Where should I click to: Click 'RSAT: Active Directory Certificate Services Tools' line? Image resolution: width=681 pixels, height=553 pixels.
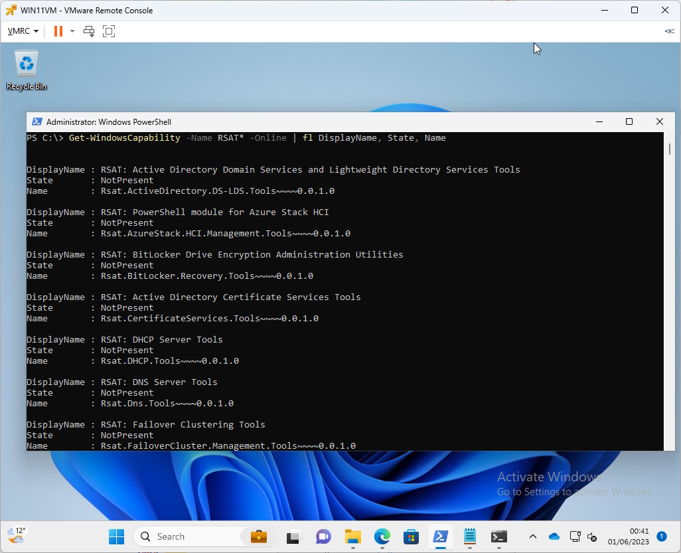pyautogui.click(x=230, y=297)
